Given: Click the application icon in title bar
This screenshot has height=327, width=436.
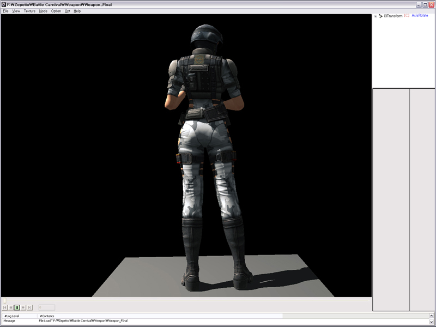Looking at the screenshot, I should [x=4, y=4].
